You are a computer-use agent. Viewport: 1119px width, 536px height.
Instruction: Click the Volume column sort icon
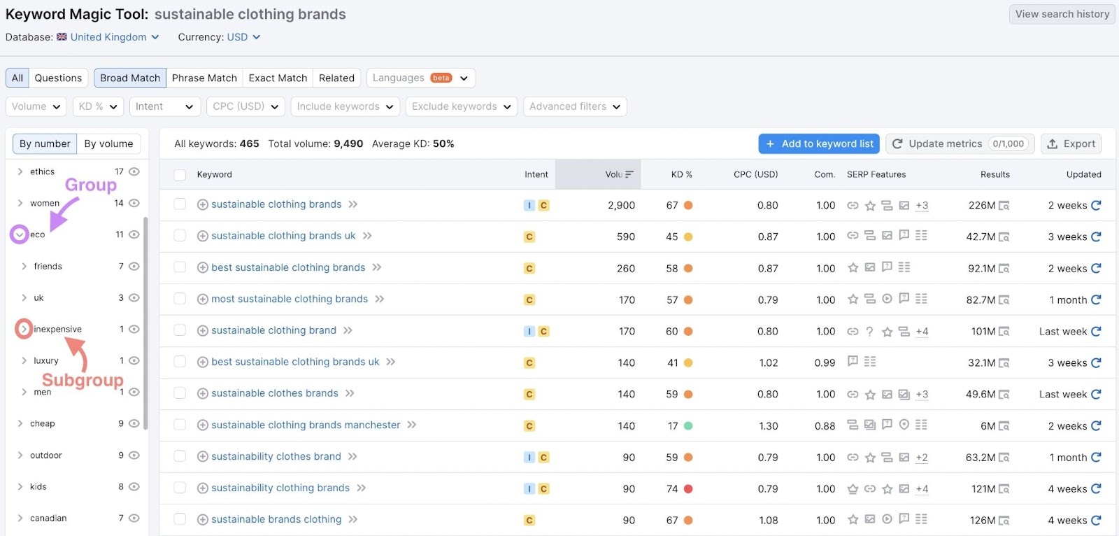click(629, 174)
